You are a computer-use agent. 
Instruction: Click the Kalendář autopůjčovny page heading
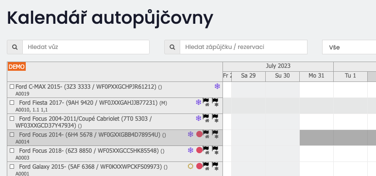click(x=110, y=19)
